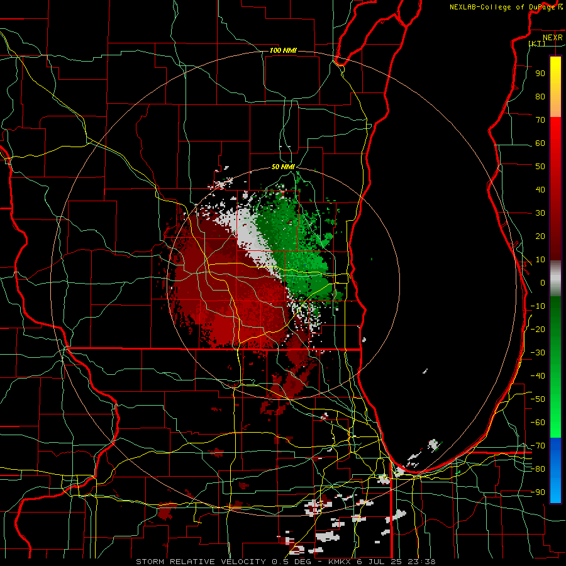Click the 20 value on velocity scale
The width and height of the screenshot is (566, 566).
coord(540,236)
